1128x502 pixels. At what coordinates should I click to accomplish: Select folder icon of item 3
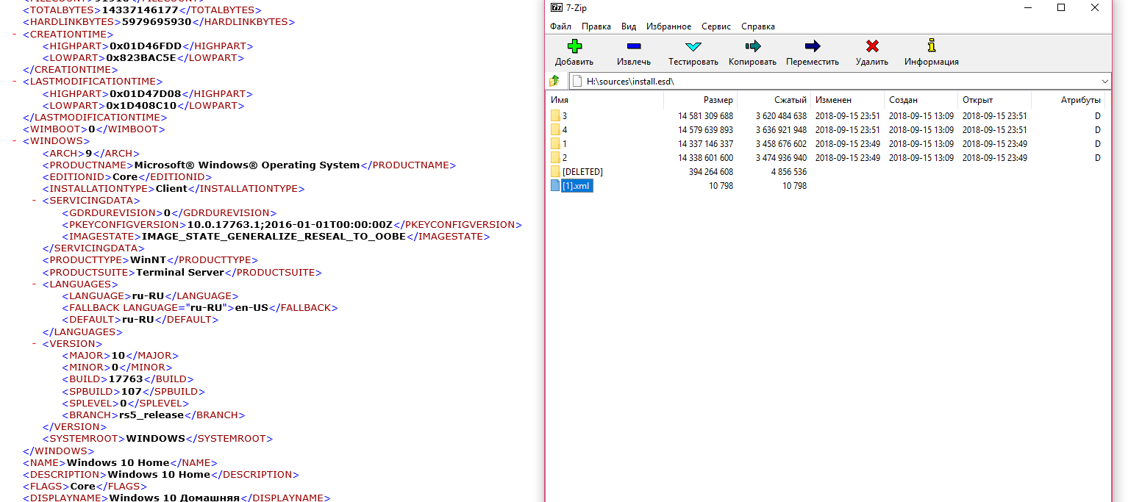tap(555, 115)
